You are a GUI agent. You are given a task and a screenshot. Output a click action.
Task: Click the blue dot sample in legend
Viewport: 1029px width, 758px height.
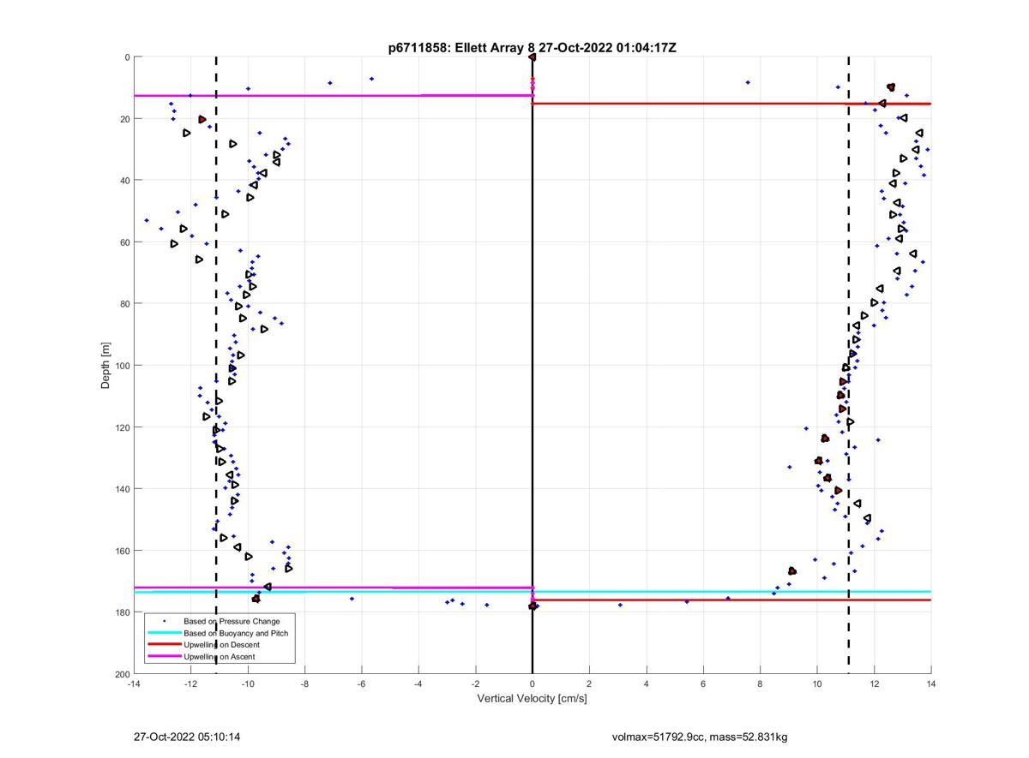click(164, 621)
